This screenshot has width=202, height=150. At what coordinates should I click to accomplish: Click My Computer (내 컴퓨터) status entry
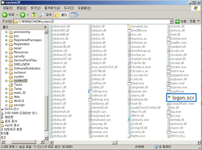tap(163, 147)
